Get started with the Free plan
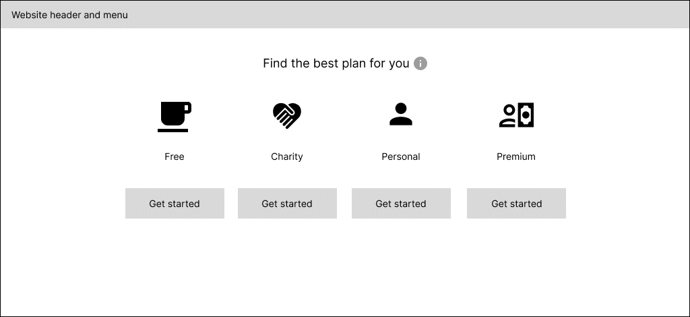Screen dimensions: 690x317 click(175, 204)
